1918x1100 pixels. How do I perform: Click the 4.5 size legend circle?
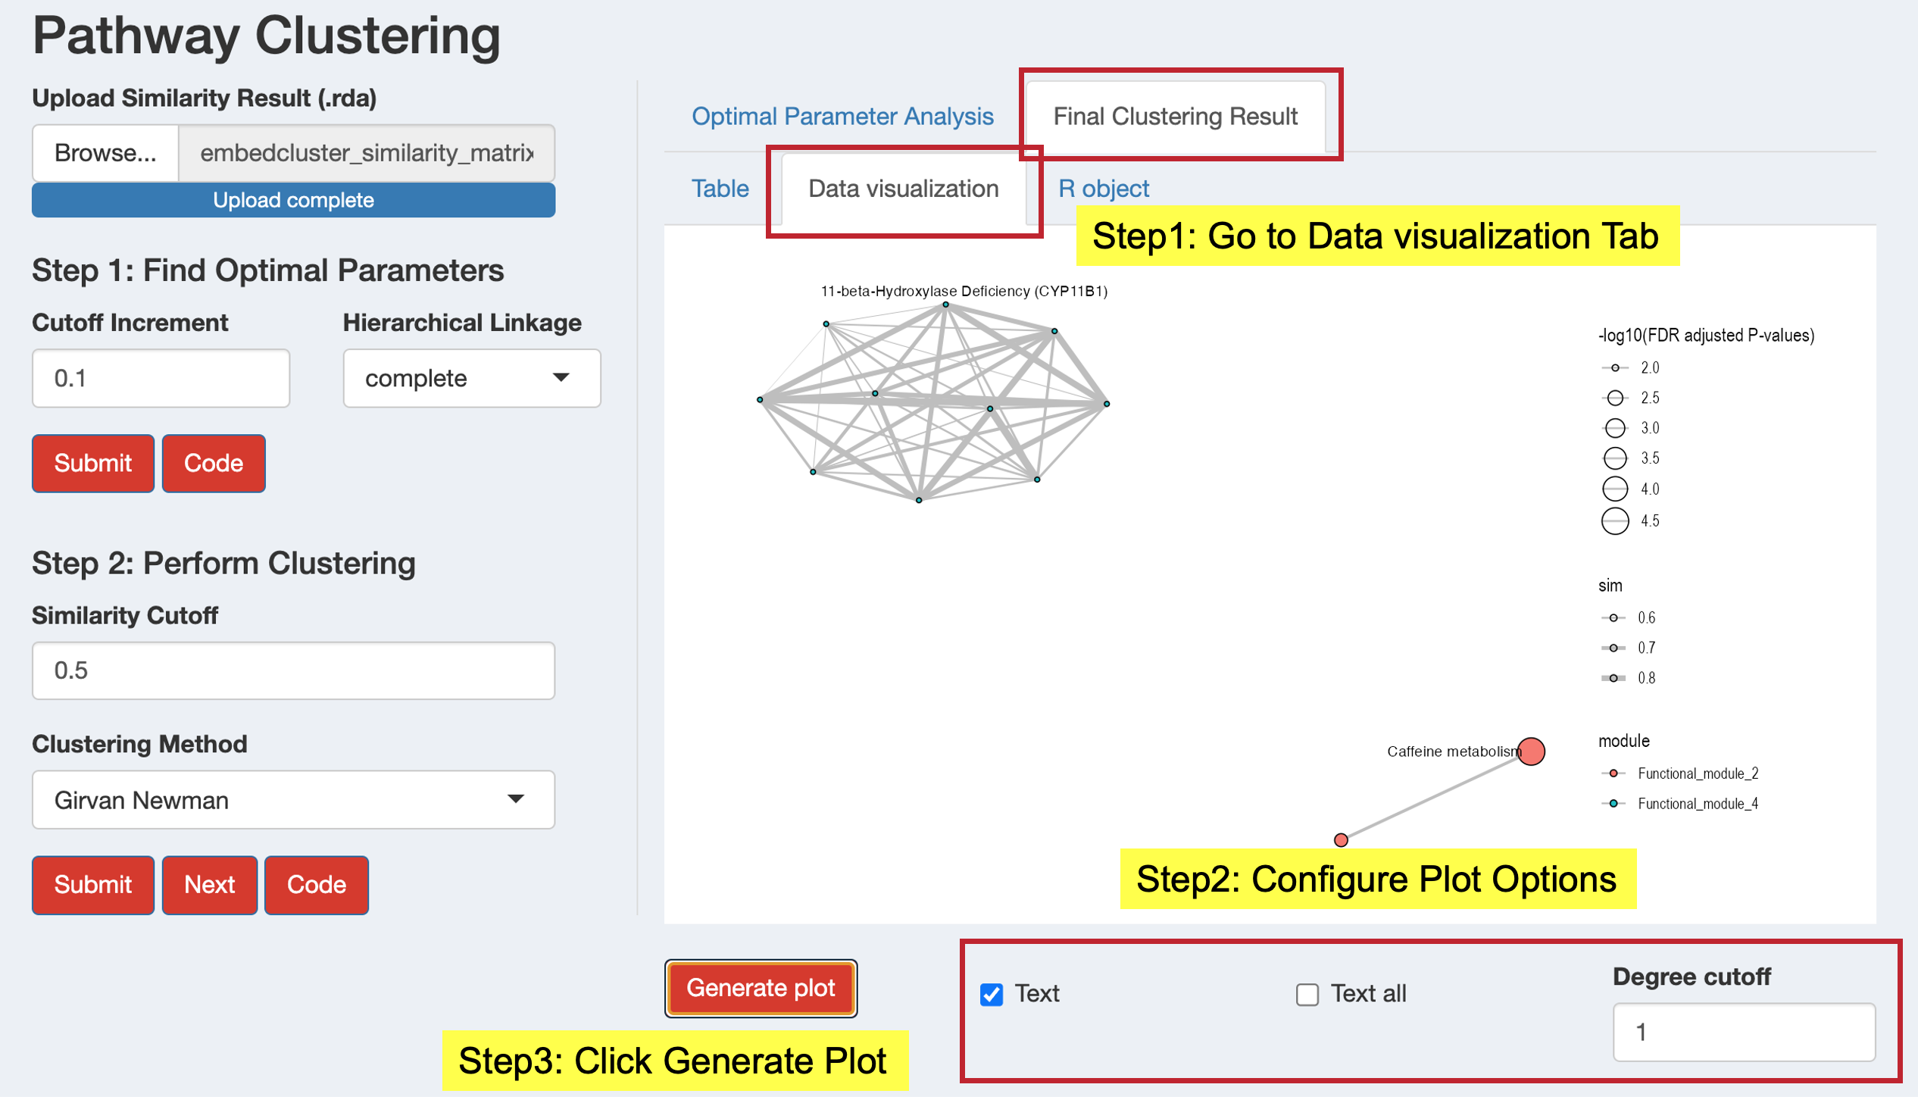pos(1615,522)
